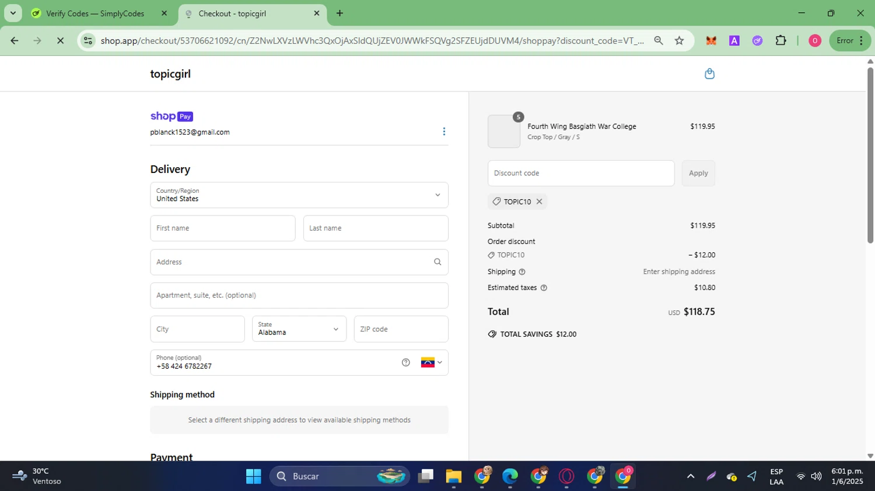Open Shop Pay account options menu

(x=444, y=132)
